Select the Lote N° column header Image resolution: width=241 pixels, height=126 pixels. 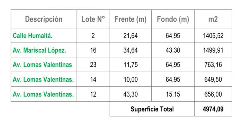pos(93,19)
